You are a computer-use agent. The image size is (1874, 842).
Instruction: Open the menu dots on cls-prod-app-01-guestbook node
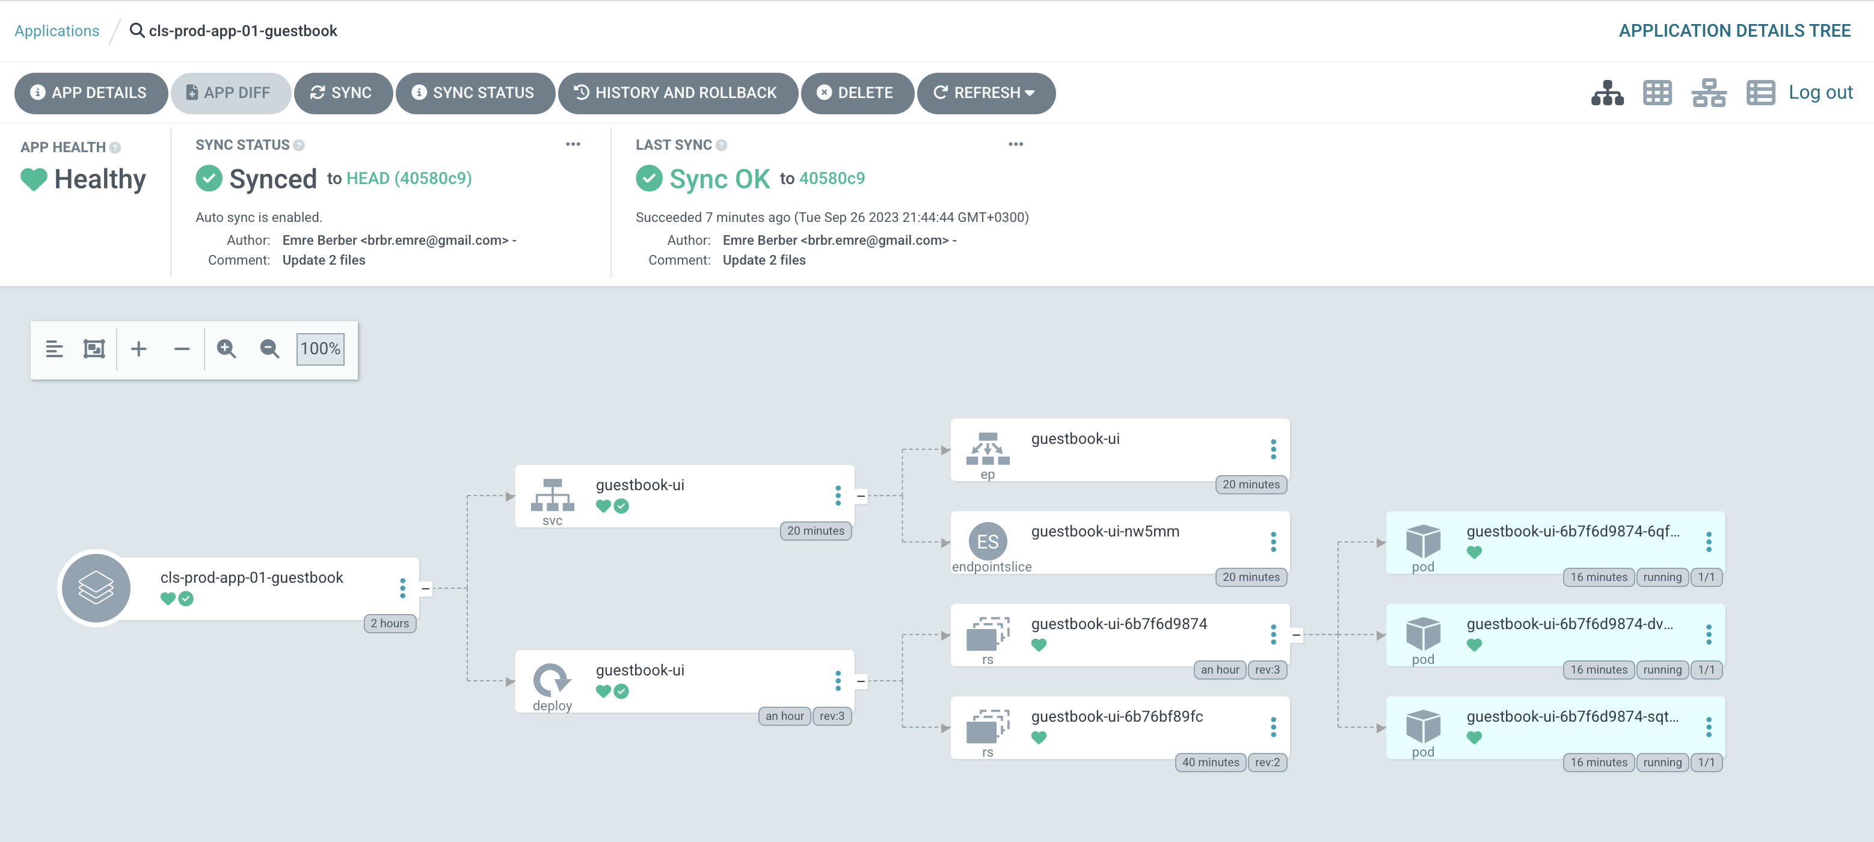[x=402, y=588]
